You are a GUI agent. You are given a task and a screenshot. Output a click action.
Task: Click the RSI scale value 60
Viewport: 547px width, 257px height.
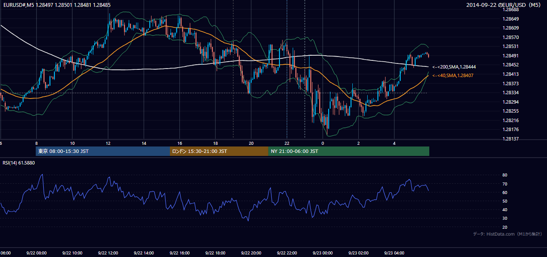[x=505, y=192]
